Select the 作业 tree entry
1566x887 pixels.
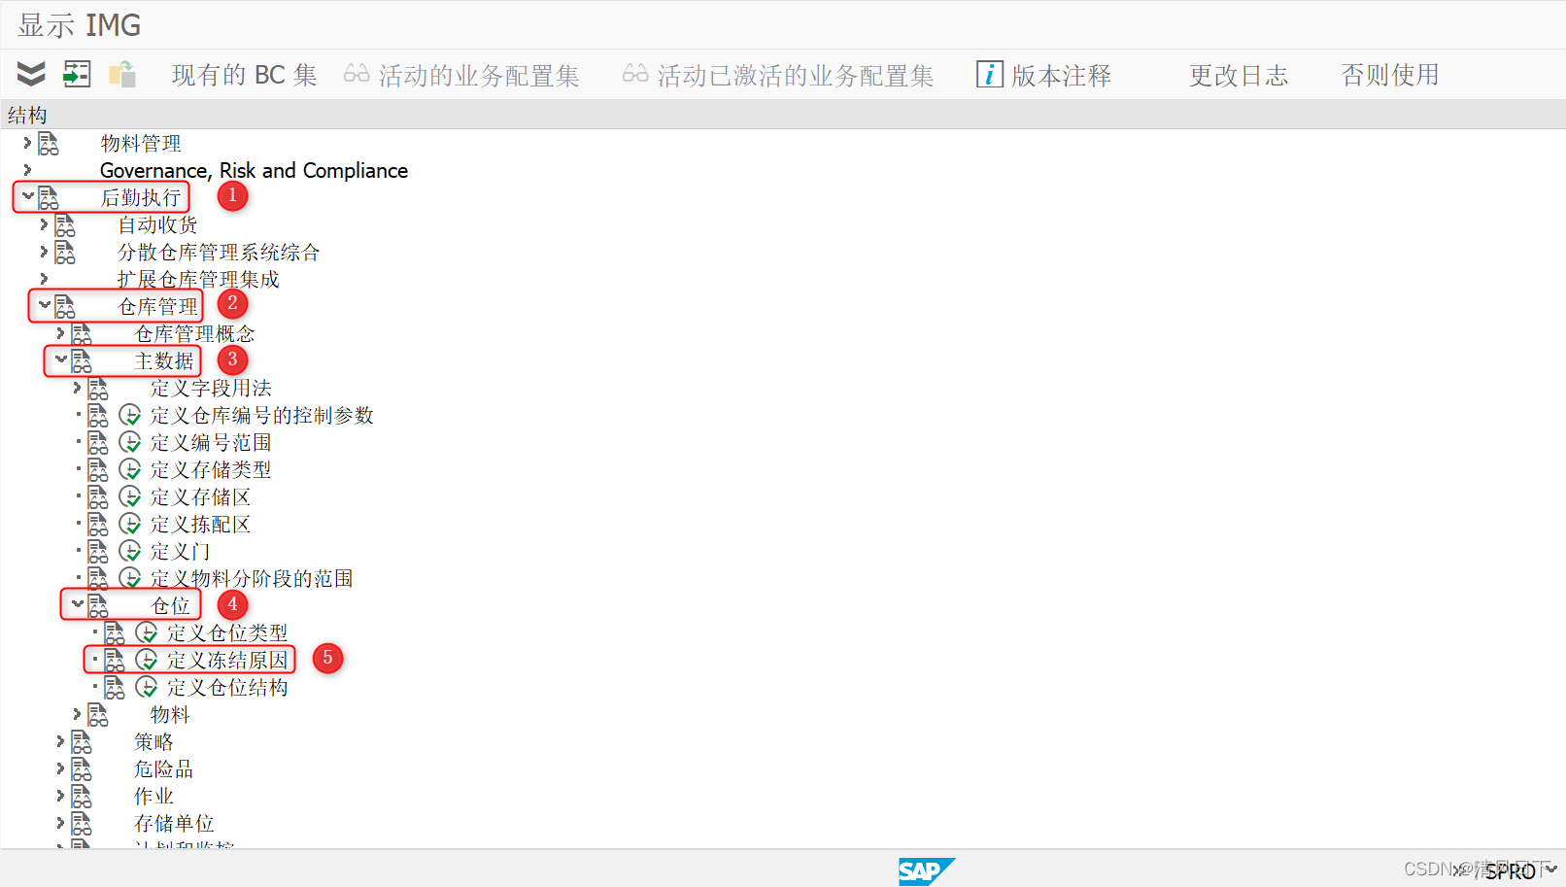[x=153, y=797]
